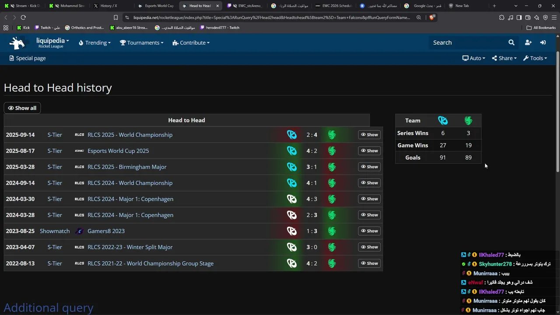Go back with the browser back arrow

pyautogui.click(x=6, y=17)
